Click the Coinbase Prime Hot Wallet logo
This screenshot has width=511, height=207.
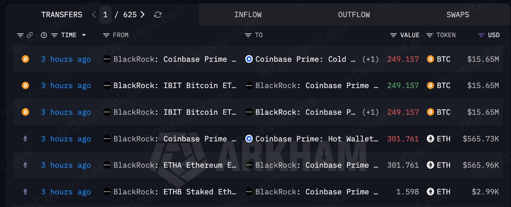[249, 139]
